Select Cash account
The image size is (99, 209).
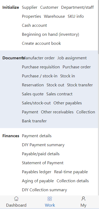[x=34, y=25]
